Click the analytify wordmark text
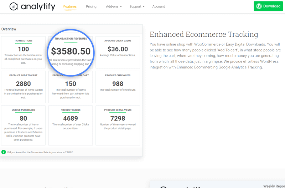The height and width of the screenshot is (188, 285). (x=38, y=7)
